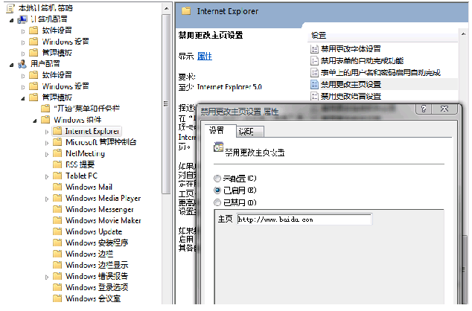
Task: Select the 已启用 radio button
Action: point(217,190)
